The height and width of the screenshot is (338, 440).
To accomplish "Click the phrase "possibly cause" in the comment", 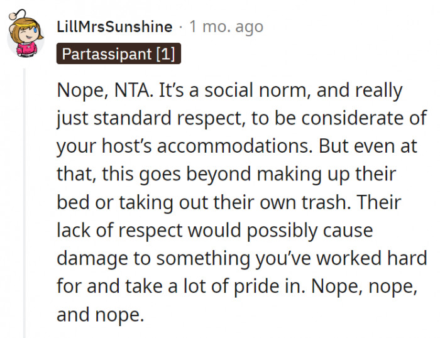I will point(311,231).
